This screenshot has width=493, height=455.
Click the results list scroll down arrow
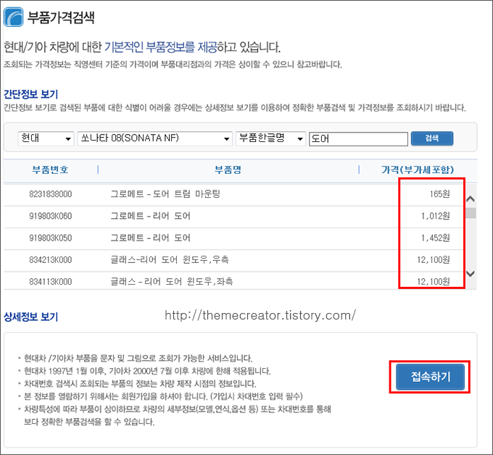pyautogui.click(x=471, y=273)
